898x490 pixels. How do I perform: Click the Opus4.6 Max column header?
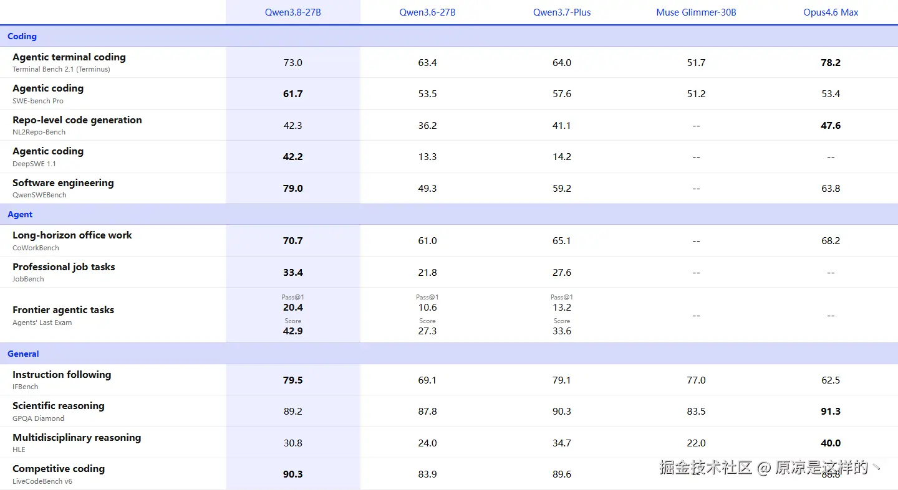(831, 12)
